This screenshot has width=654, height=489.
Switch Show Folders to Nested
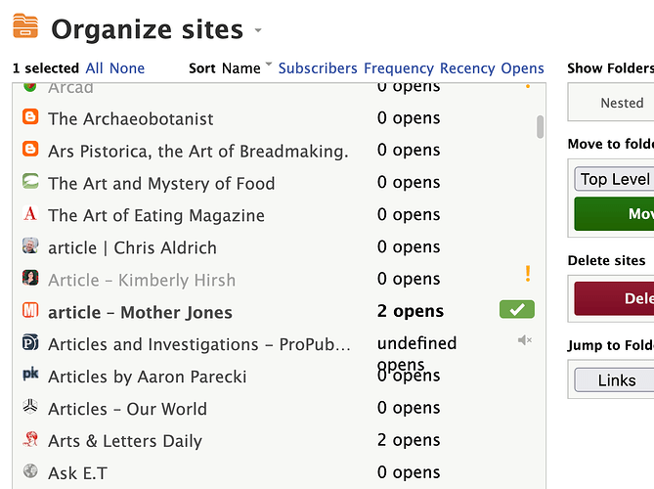pos(622,103)
